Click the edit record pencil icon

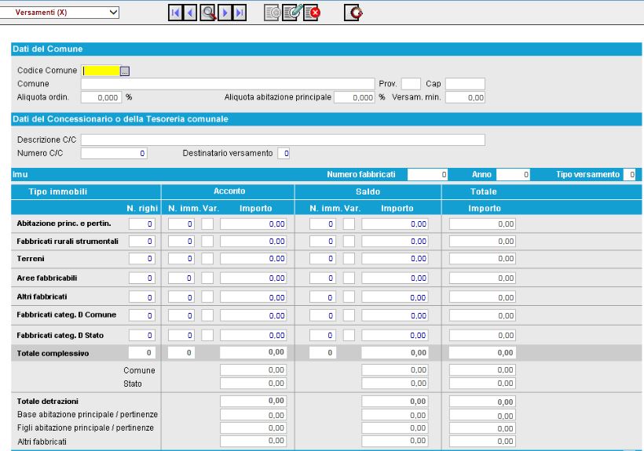click(291, 13)
